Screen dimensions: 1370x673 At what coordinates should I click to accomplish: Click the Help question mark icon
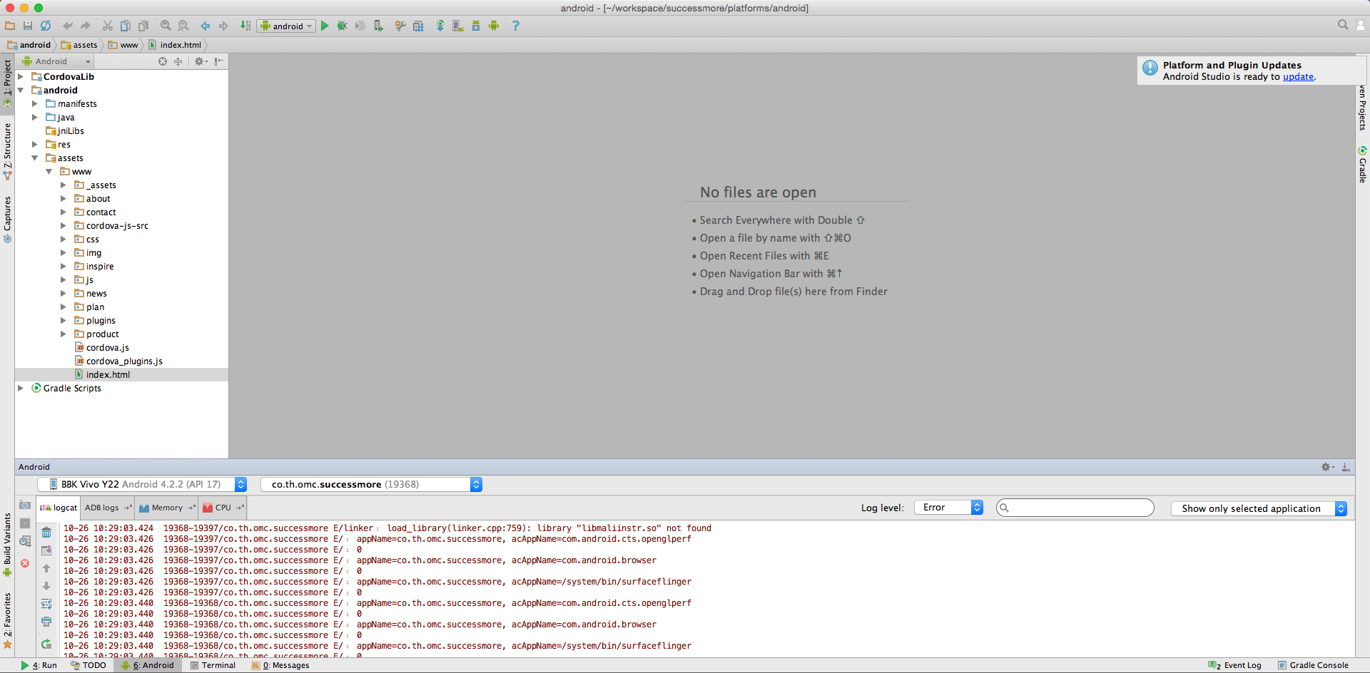click(516, 26)
